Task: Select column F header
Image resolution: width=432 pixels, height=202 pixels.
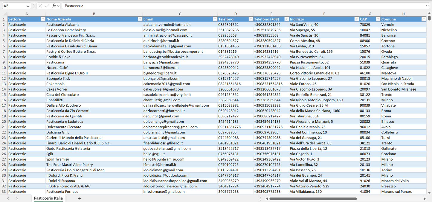Action: click(x=324, y=14)
